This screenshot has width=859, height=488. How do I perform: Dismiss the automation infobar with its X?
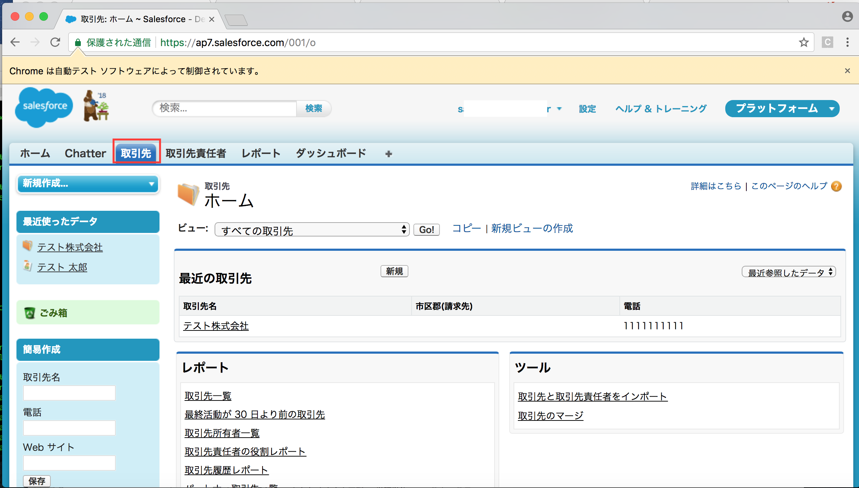pos(847,71)
